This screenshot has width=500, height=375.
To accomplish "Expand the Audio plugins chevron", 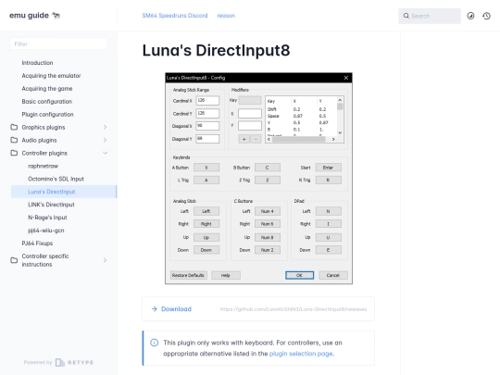I will pyautogui.click(x=105, y=140).
